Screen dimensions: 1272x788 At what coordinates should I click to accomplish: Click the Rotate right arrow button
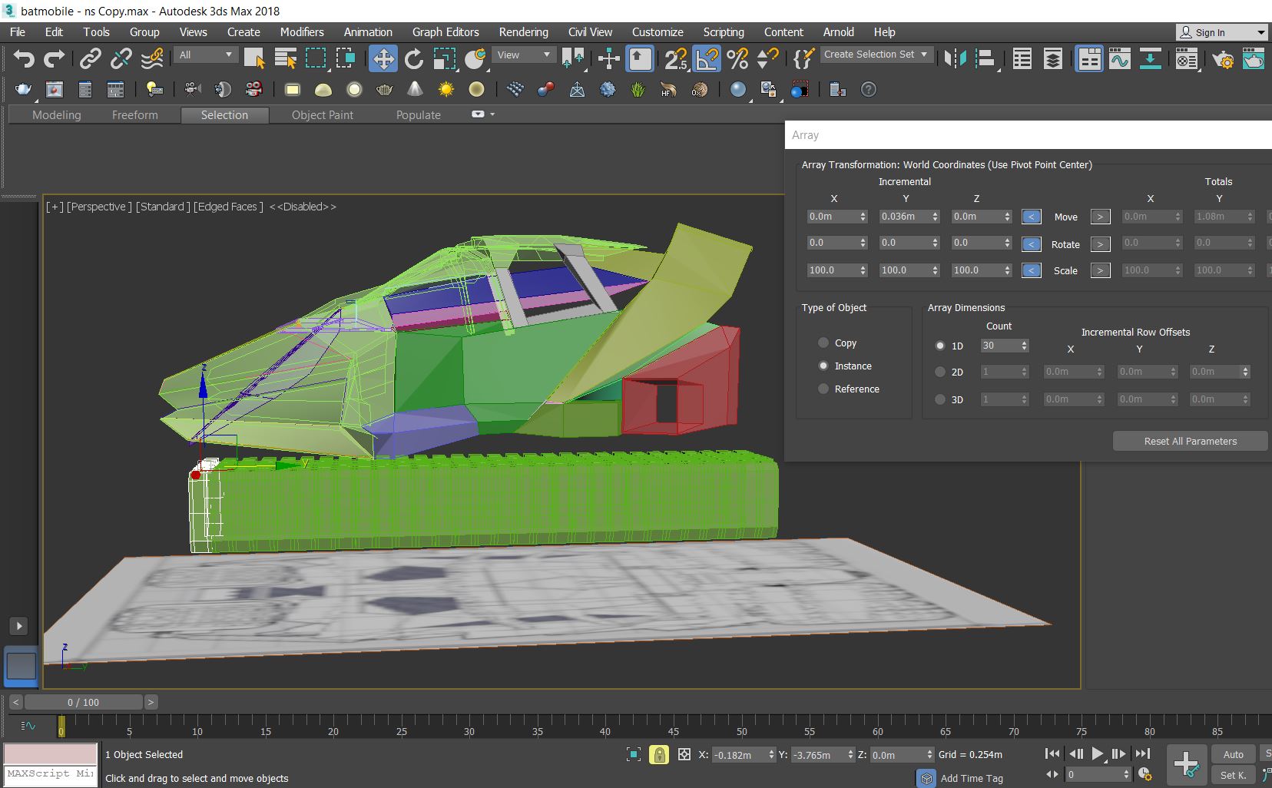tap(1100, 244)
